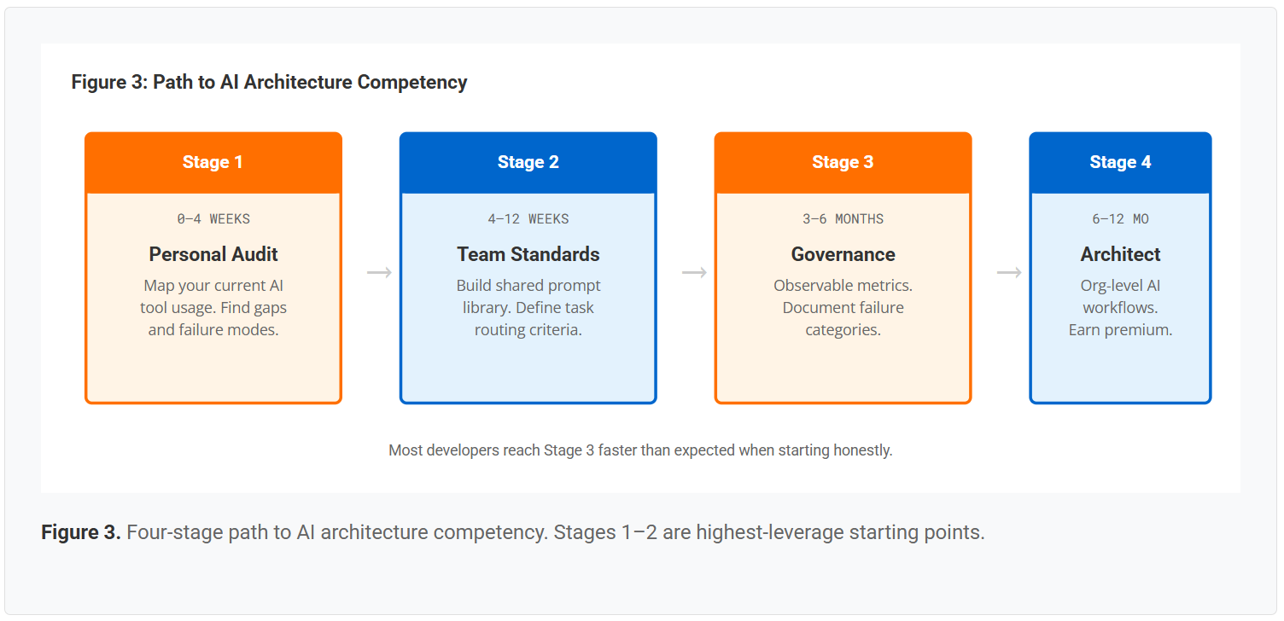Click the 6–12 MO duration label
Viewport: 1284px width, 621px height.
click(1121, 219)
